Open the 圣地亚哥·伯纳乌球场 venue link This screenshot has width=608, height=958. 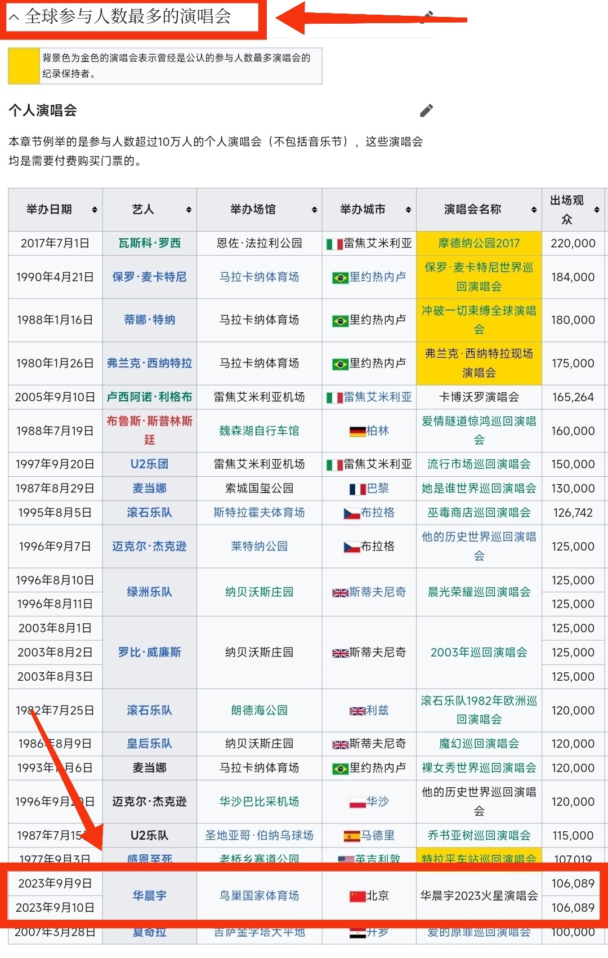[260, 836]
